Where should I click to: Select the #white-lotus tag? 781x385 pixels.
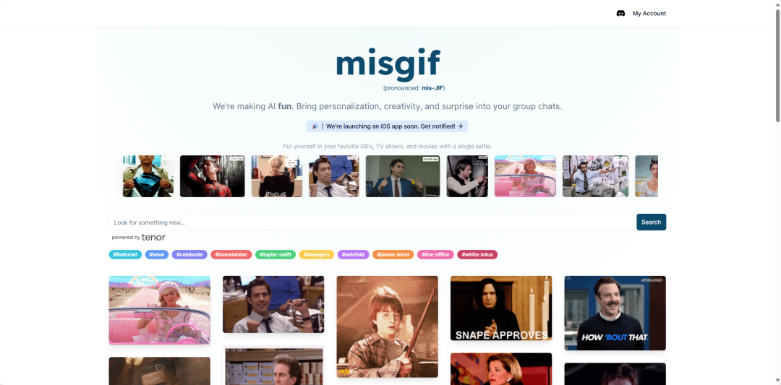click(477, 255)
